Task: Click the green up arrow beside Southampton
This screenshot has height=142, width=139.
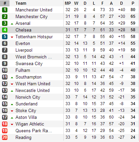Action: point(12,78)
